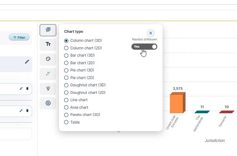Choose Pareto chart (3D) option
Screen dimensions: 237x156
(x=66, y=115)
